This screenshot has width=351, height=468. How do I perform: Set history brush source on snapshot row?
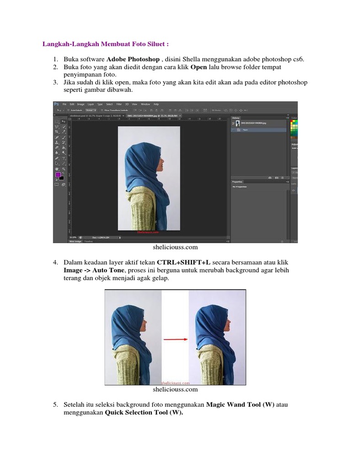233,123
